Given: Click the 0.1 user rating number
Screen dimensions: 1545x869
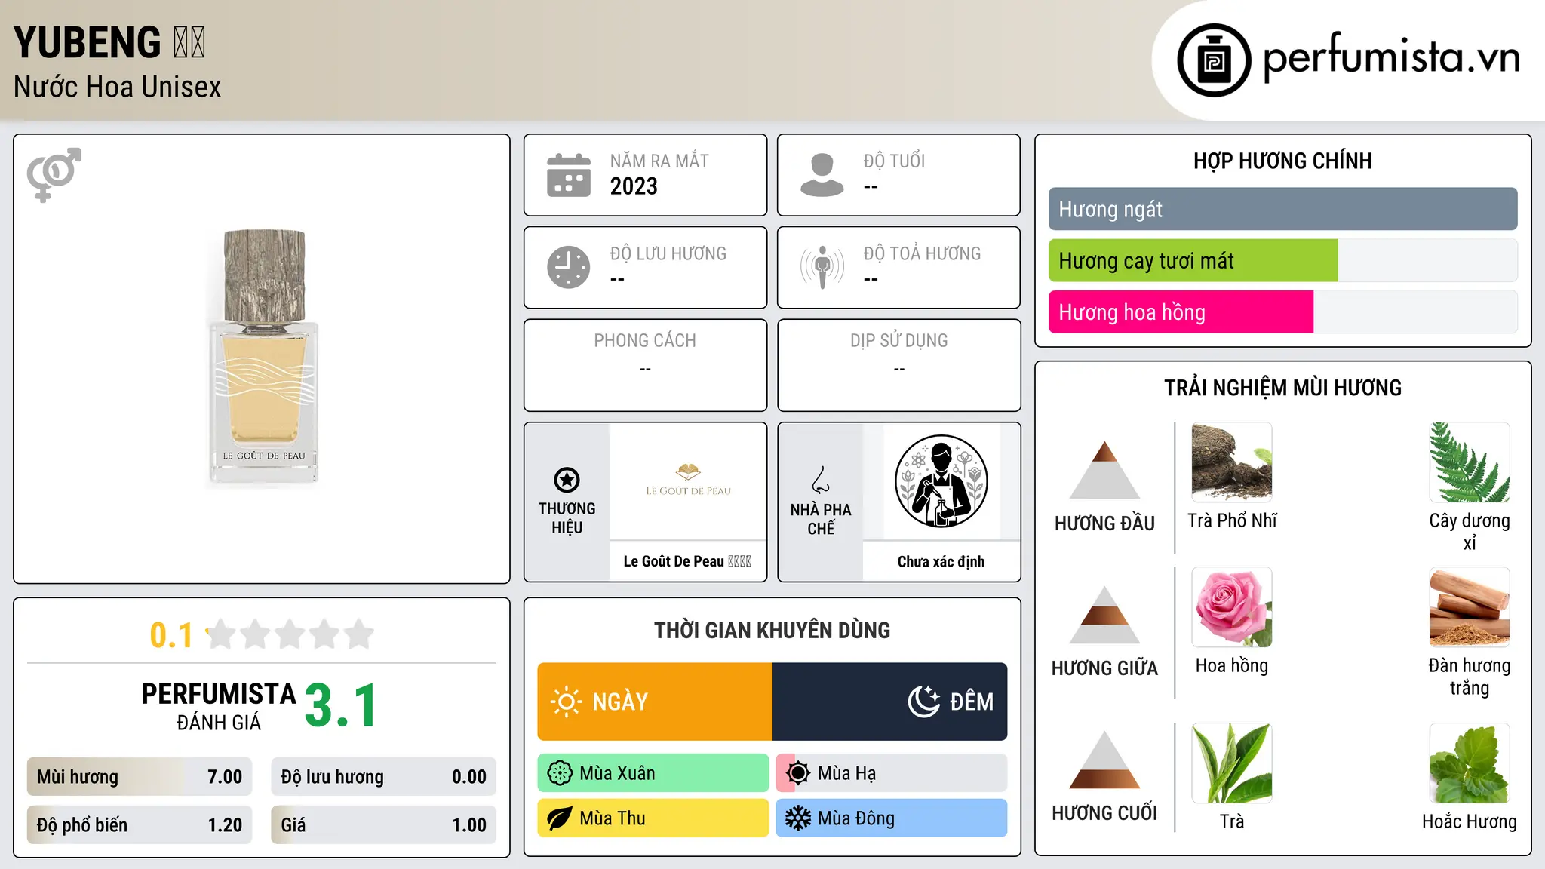Looking at the screenshot, I should click(172, 635).
